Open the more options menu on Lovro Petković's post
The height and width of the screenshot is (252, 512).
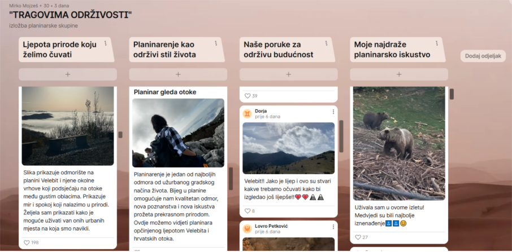[x=333, y=227]
